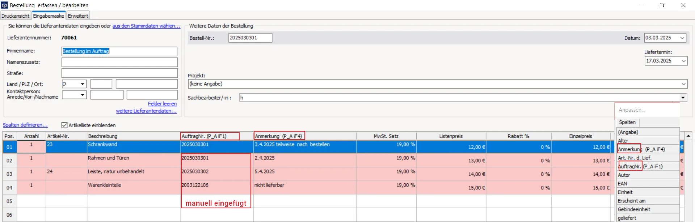695x222 pixels.
Task: Open the Datum dropdown
Action: tap(682, 38)
